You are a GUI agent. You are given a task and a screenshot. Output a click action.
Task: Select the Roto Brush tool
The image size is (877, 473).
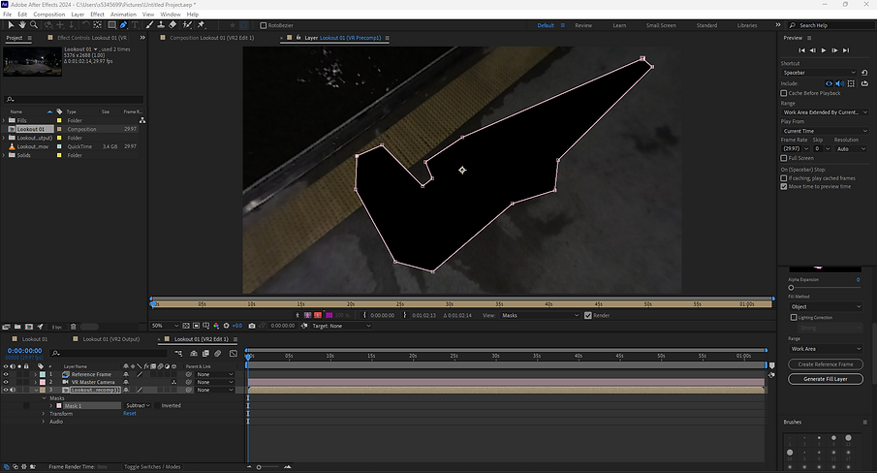187,24
